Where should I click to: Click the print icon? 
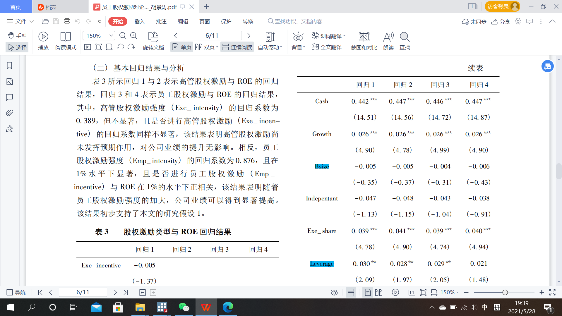(67, 21)
